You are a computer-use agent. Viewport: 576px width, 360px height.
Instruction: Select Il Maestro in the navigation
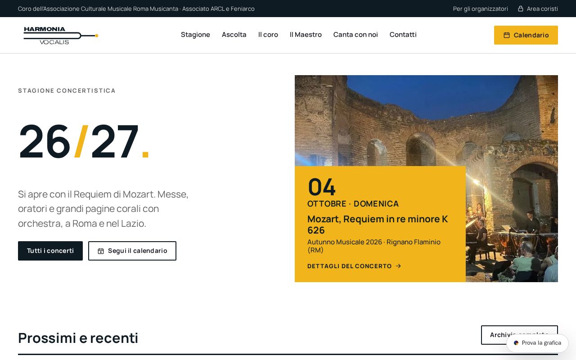pos(306,35)
